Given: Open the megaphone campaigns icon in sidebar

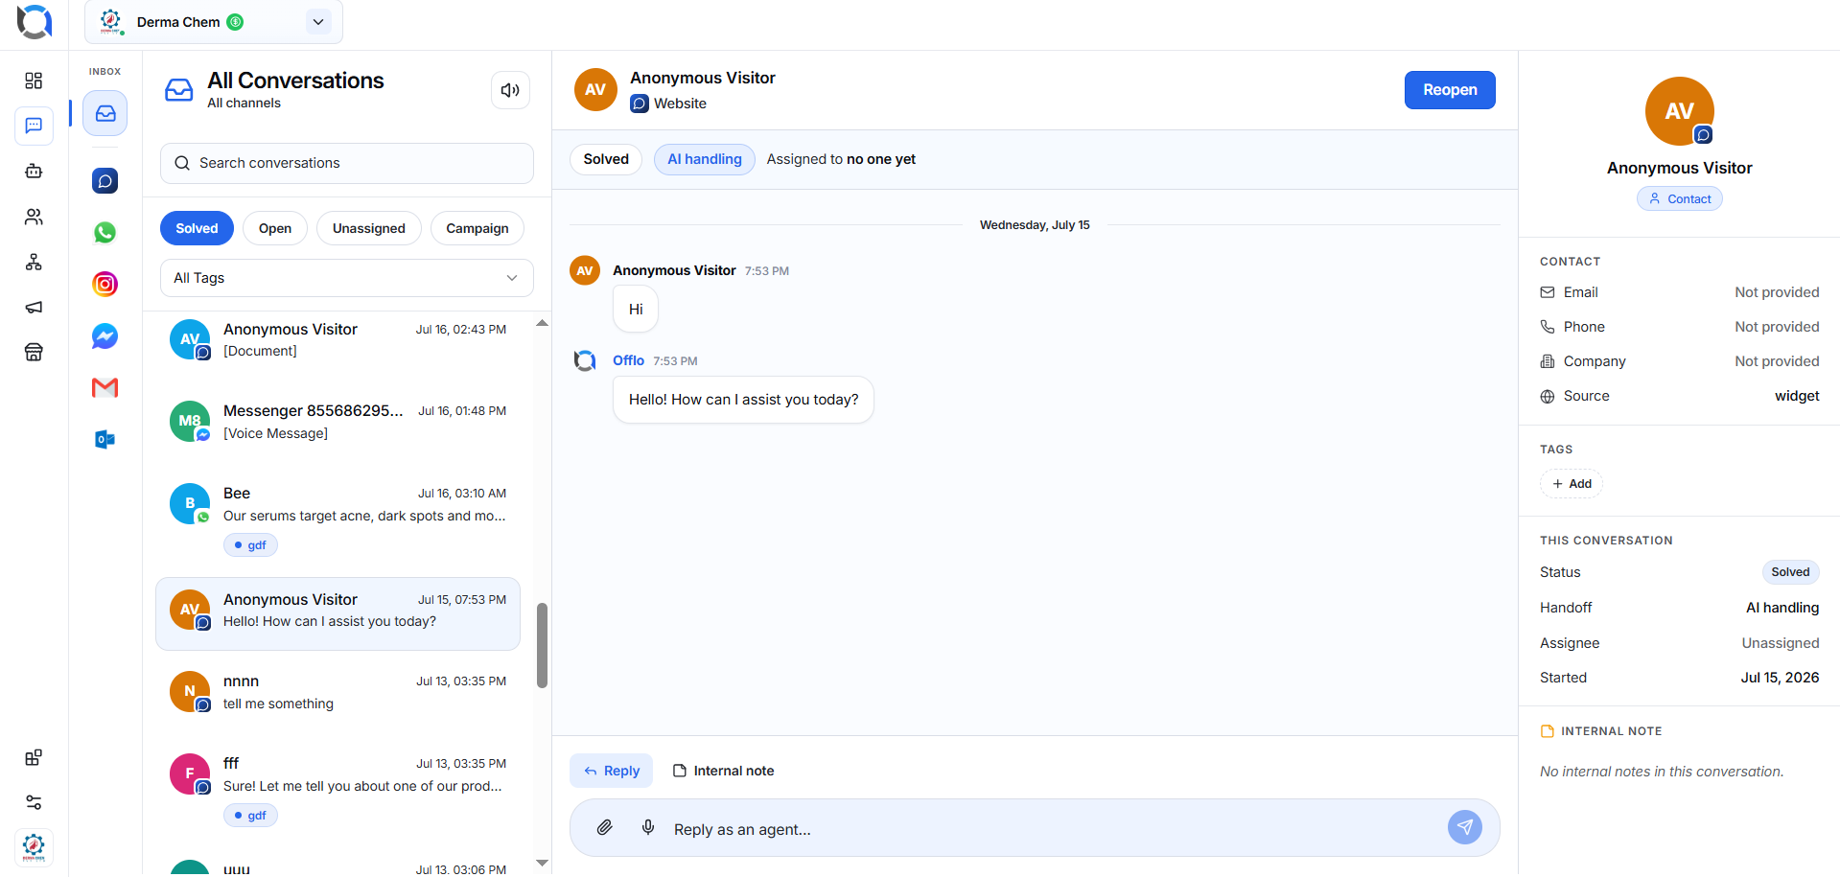Looking at the screenshot, I should (34, 308).
